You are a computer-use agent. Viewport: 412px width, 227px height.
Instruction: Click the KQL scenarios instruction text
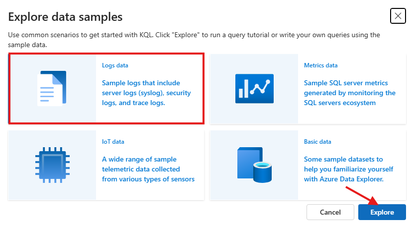(x=194, y=40)
